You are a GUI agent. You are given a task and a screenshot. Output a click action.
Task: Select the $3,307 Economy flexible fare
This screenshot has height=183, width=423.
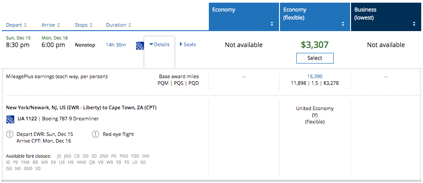[x=315, y=58]
